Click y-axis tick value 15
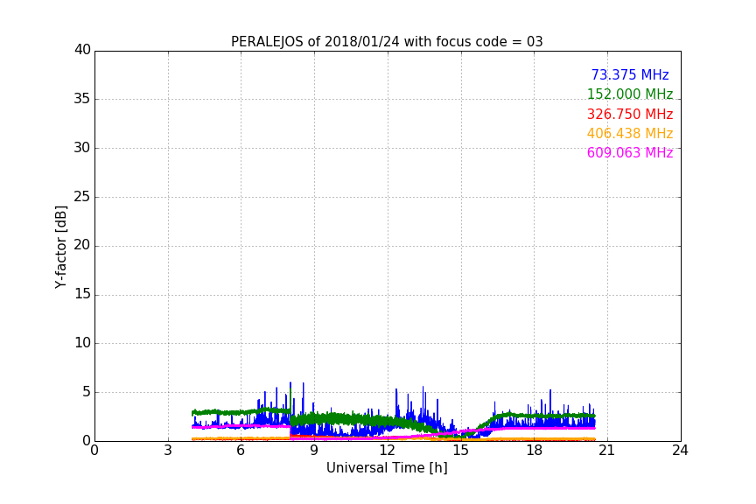The image size is (756, 504). (x=82, y=294)
